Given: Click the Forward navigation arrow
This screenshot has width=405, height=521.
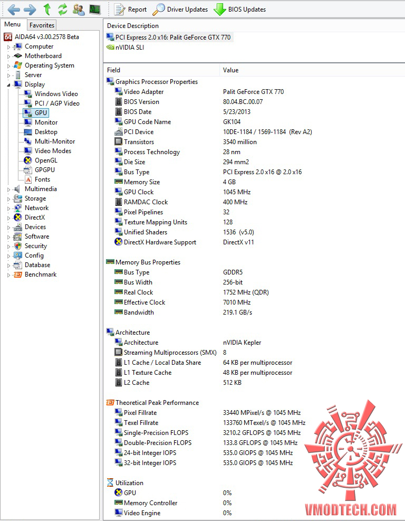Looking at the screenshot, I should [30, 10].
